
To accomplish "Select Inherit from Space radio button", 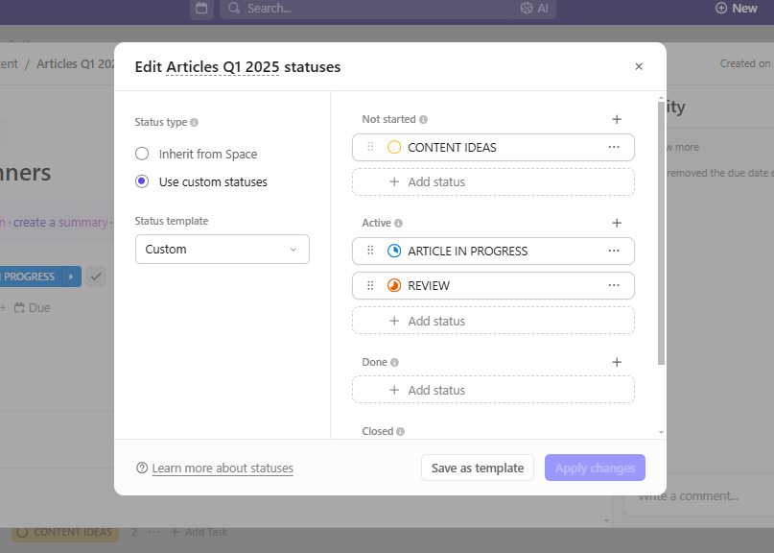I will click(142, 154).
